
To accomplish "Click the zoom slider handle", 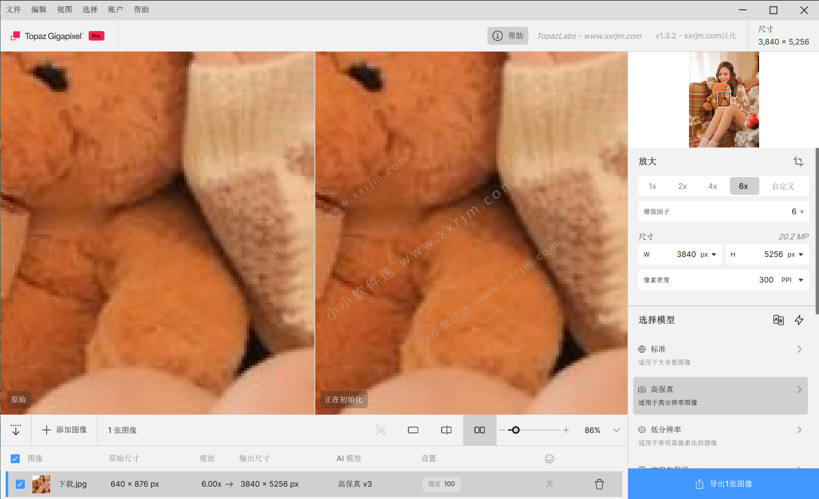I will (x=515, y=430).
